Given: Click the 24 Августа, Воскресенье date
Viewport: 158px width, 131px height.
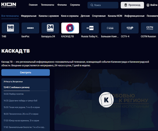Looking at the screenshot, I should (x=13, y=82).
